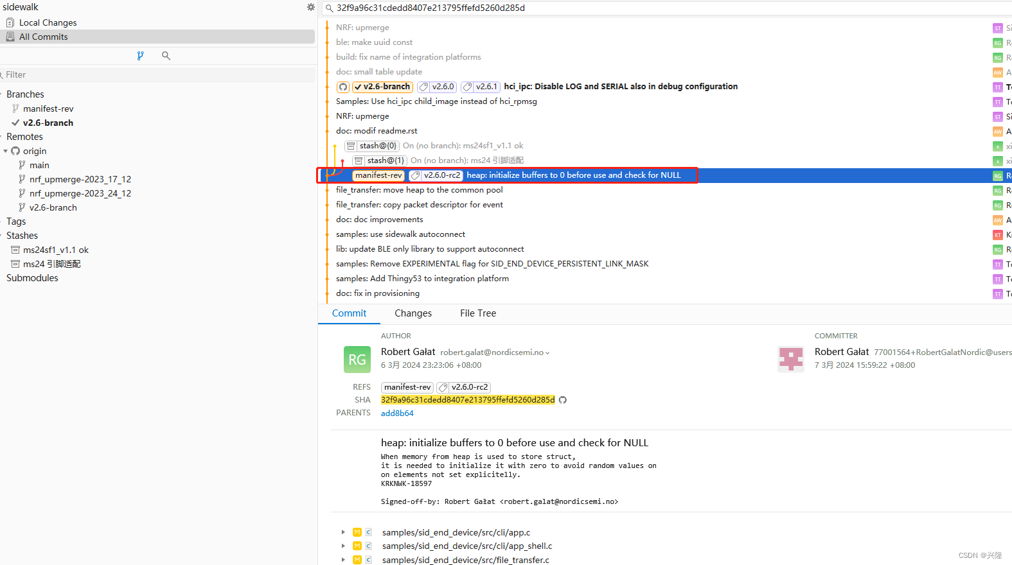Click the SHA search field at the top
This screenshot has width=1012, height=565.
coord(668,8)
